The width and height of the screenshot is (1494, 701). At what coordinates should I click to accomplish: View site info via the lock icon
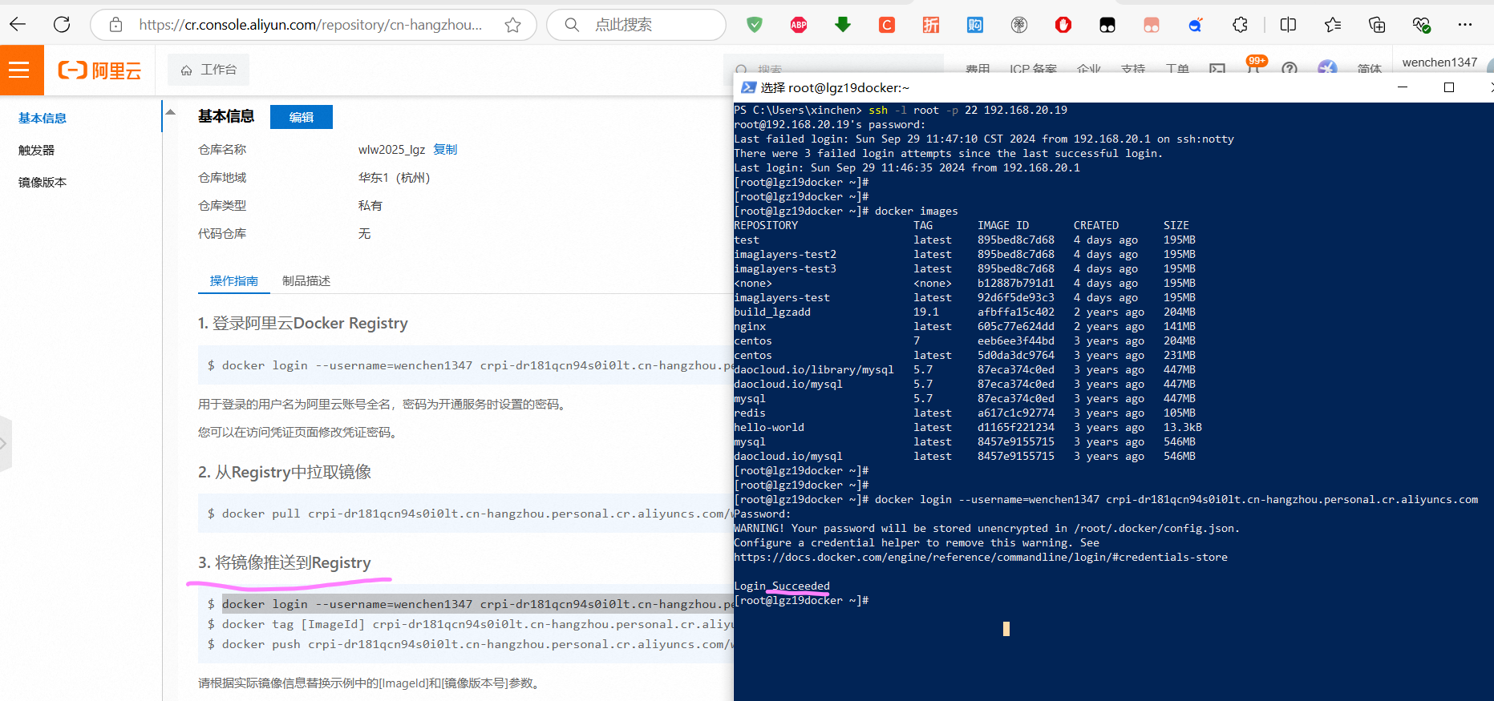click(116, 25)
